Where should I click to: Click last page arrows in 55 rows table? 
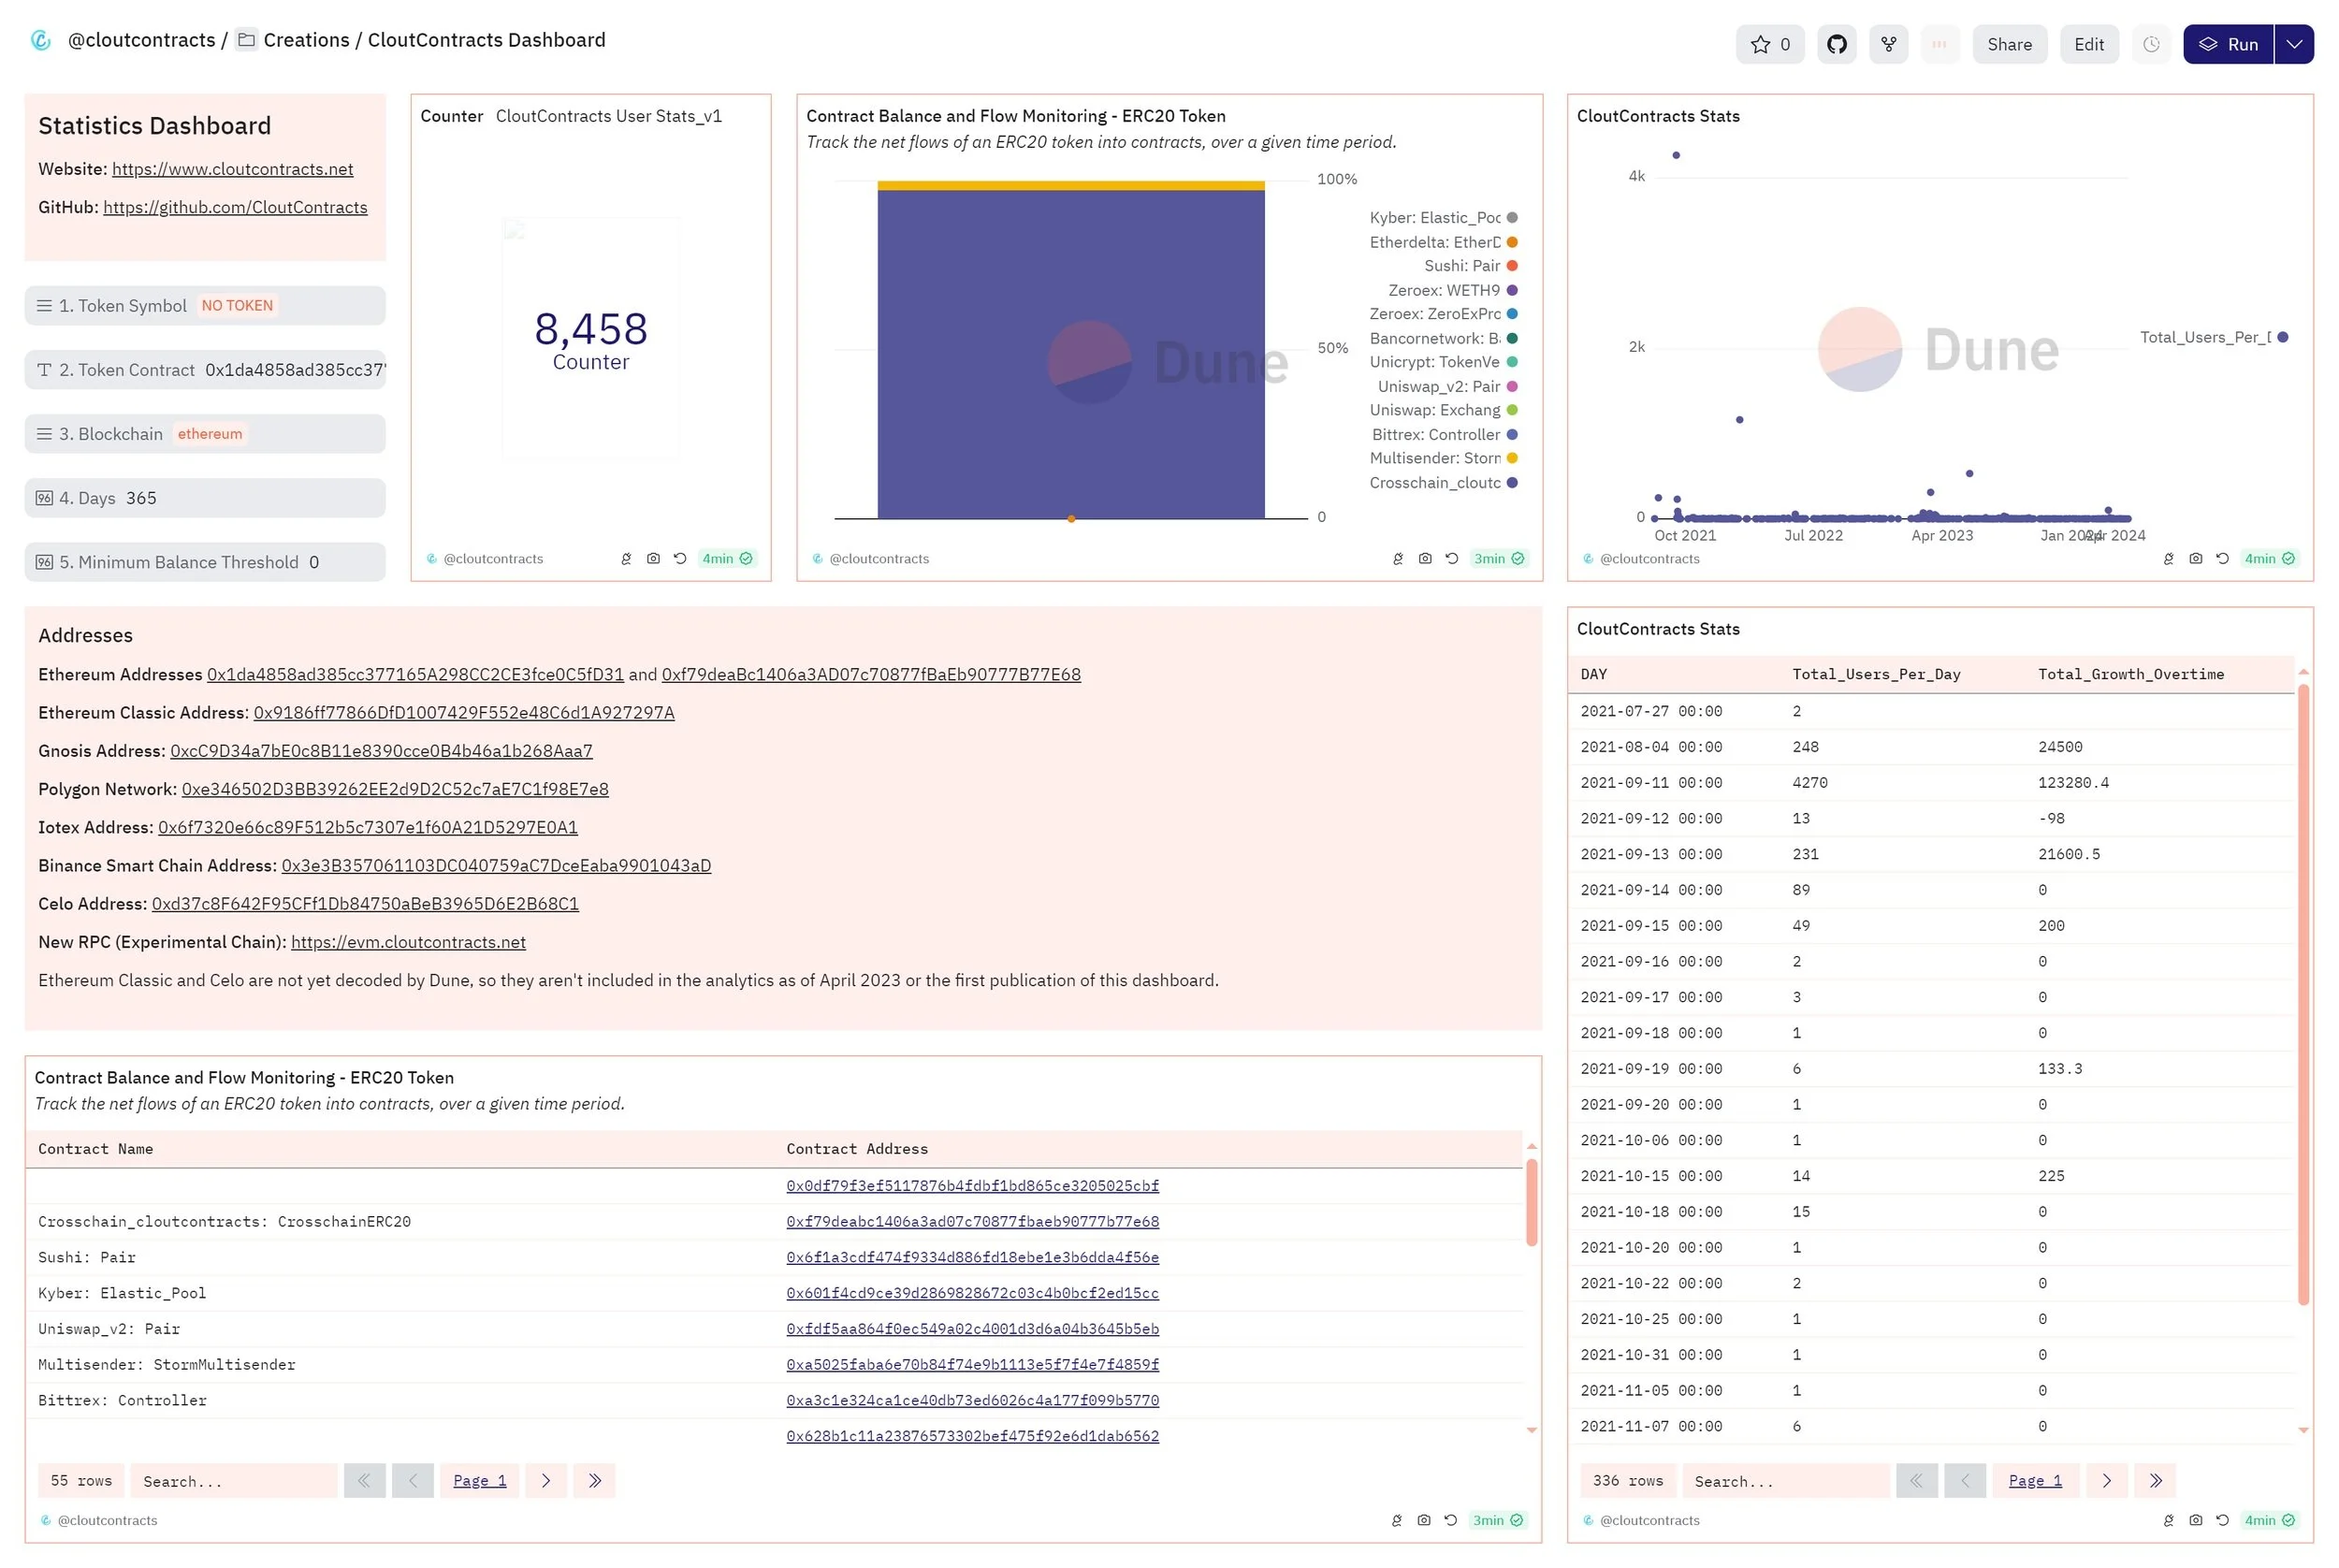click(x=594, y=1481)
